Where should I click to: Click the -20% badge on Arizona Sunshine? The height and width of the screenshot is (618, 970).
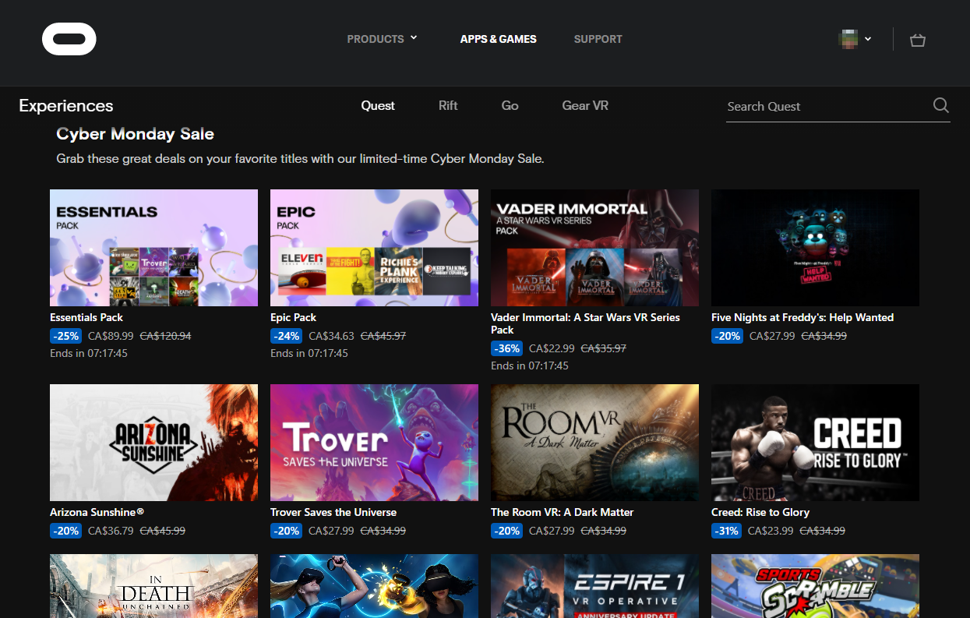[x=66, y=531]
